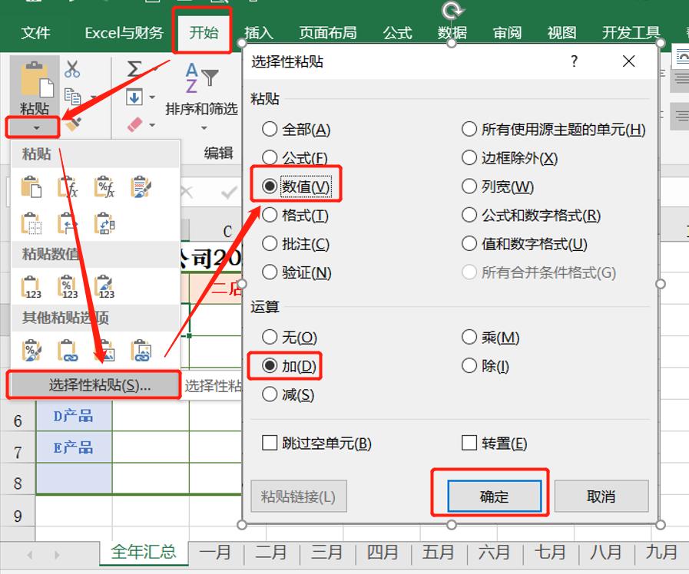Image resolution: width=689 pixels, height=574 pixels.
Task: Choose the Transpose paste icon
Action: coord(104,223)
